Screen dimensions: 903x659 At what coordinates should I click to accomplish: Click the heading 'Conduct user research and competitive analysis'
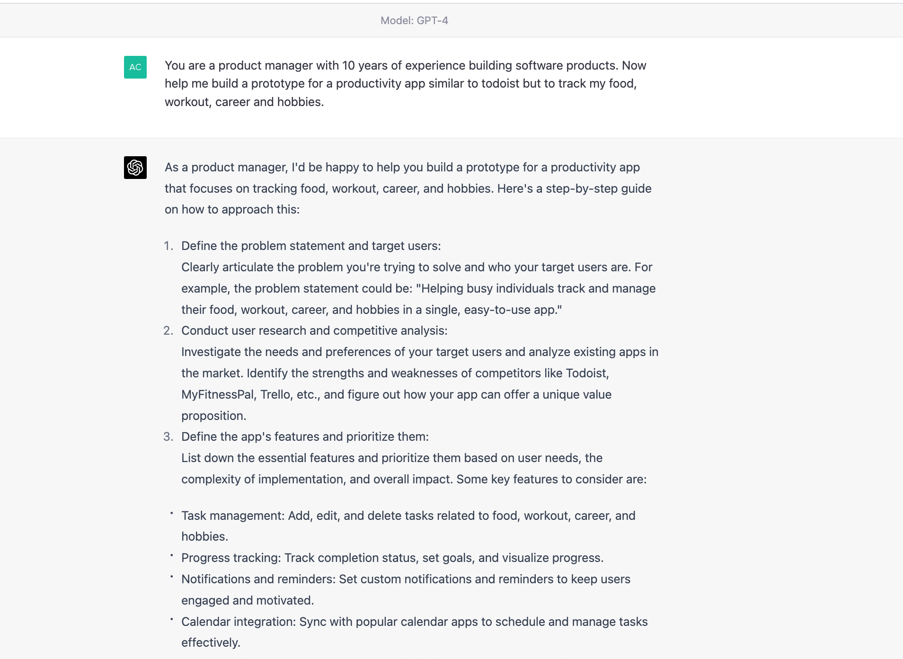[314, 331]
